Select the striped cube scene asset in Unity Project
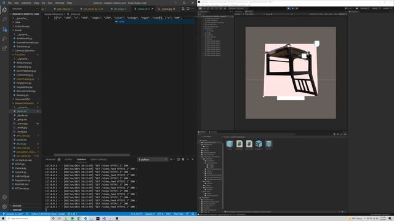Screen dimensions: 394x221 coord(259,145)
